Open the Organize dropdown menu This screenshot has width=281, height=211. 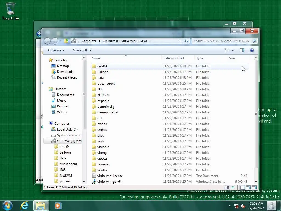(56, 50)
